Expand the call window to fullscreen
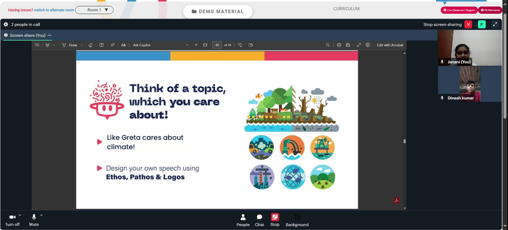The height and width of the screenshot is (230, 508). 495,24
